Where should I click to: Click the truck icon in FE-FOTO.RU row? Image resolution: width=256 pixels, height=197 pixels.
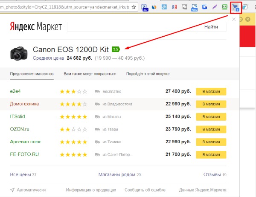click(x=97, y=154)
